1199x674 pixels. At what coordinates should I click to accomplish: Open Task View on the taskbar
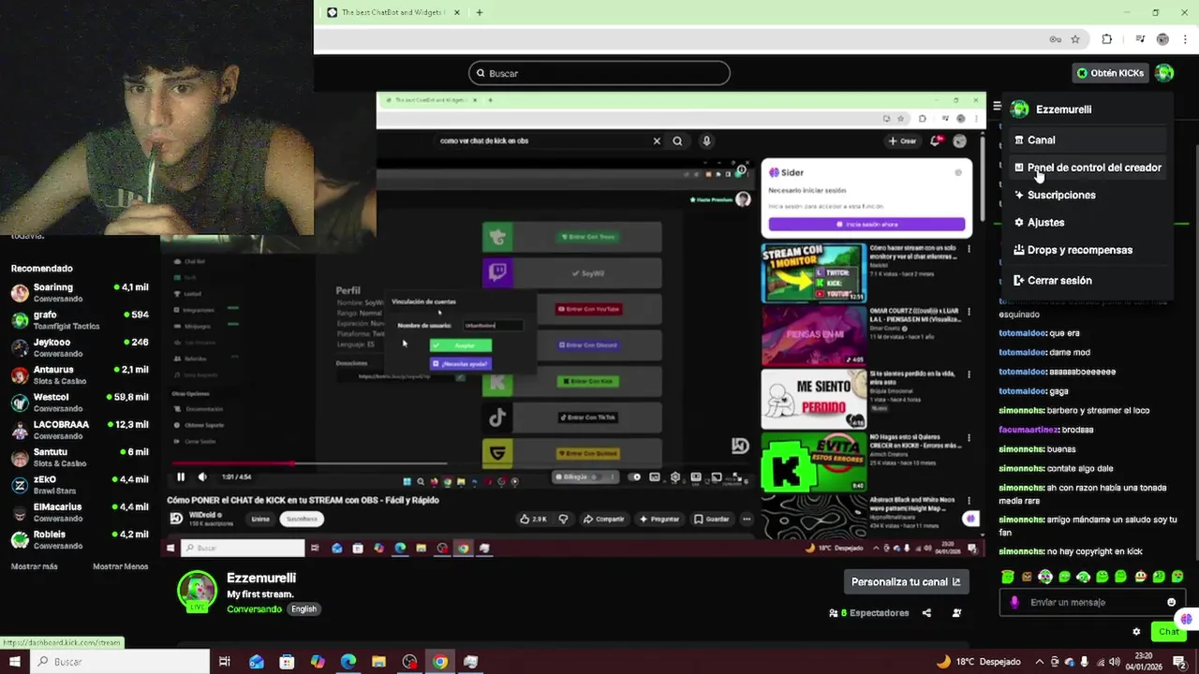[225, 662]
